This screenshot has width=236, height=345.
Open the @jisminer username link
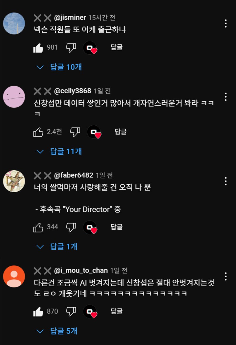click(x=70, y=18)
